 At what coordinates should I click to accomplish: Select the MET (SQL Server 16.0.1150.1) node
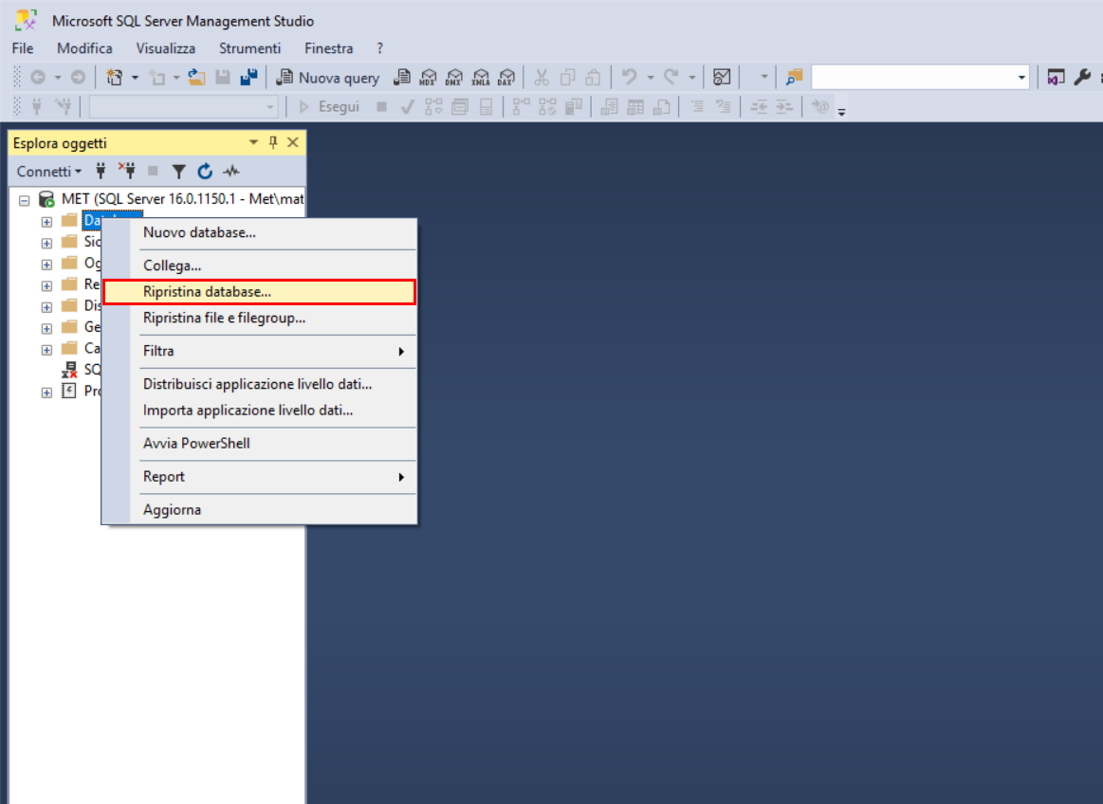pyautogui.click(x=182, y=199)
